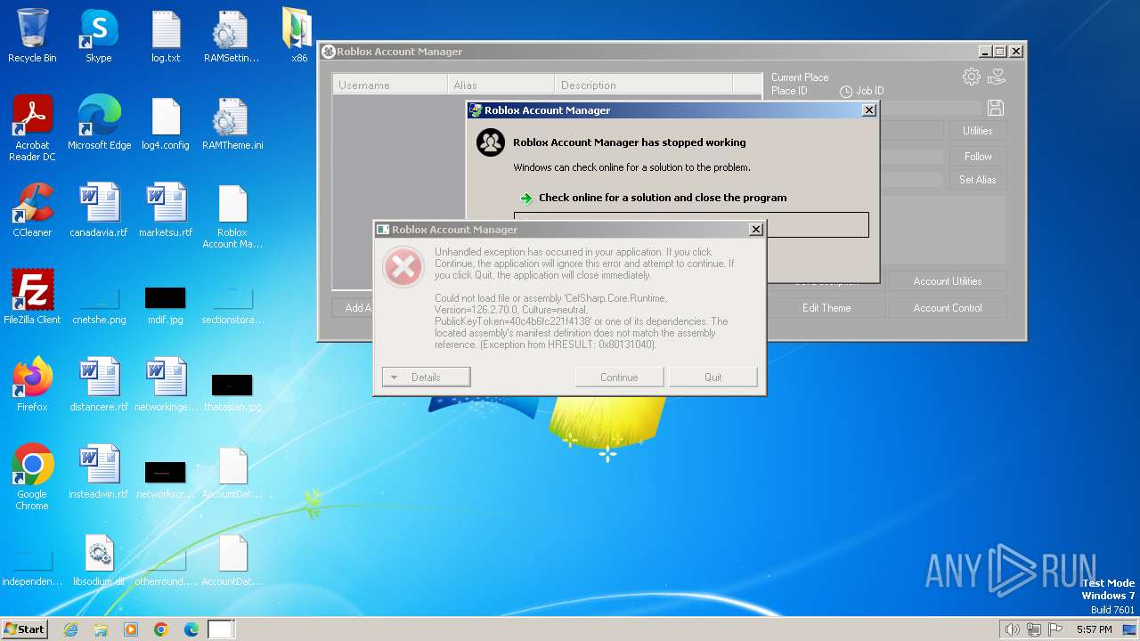Open settings gear in Roblox Account Manager
This screenshot has width=1140, height=641.
pyautogui.click(x=971, y=77)
